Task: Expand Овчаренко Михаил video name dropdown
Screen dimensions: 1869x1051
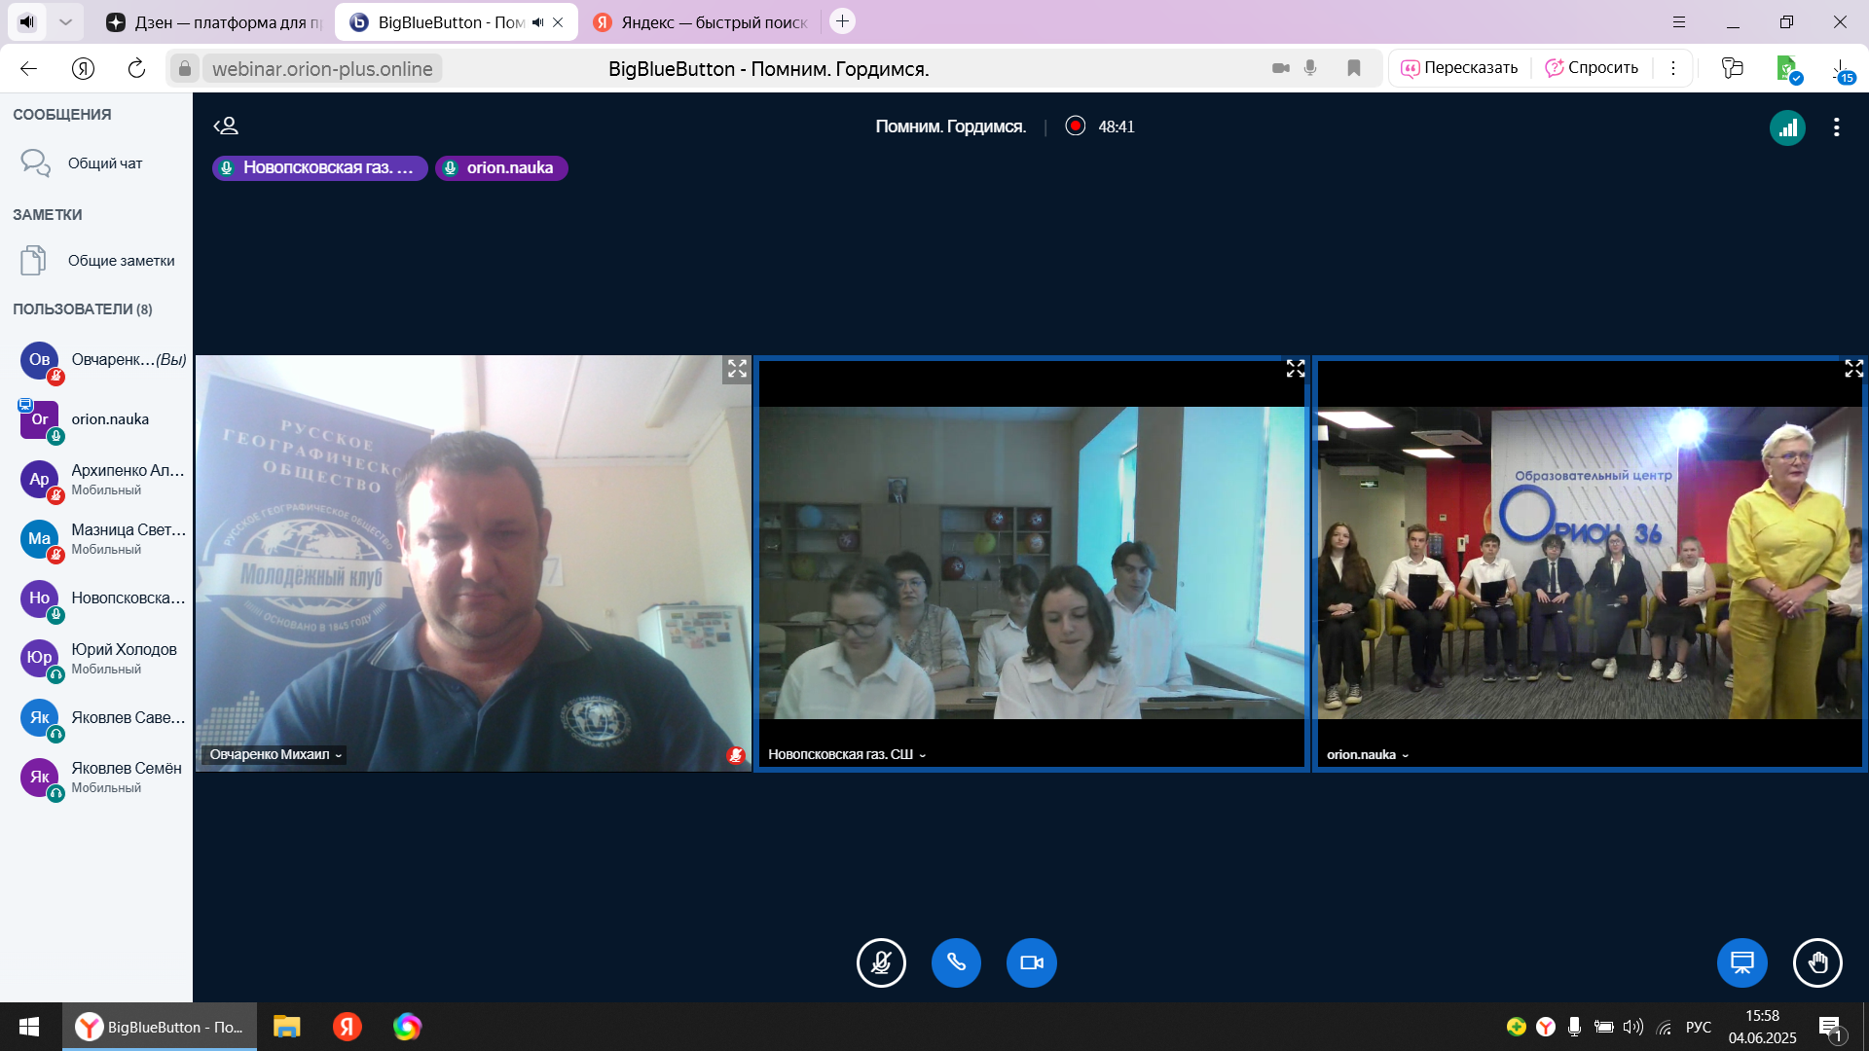Action: pos(275,755)
